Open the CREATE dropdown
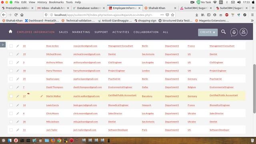Image resolution: width=256 pixels, height=144 pixels. 208,32
